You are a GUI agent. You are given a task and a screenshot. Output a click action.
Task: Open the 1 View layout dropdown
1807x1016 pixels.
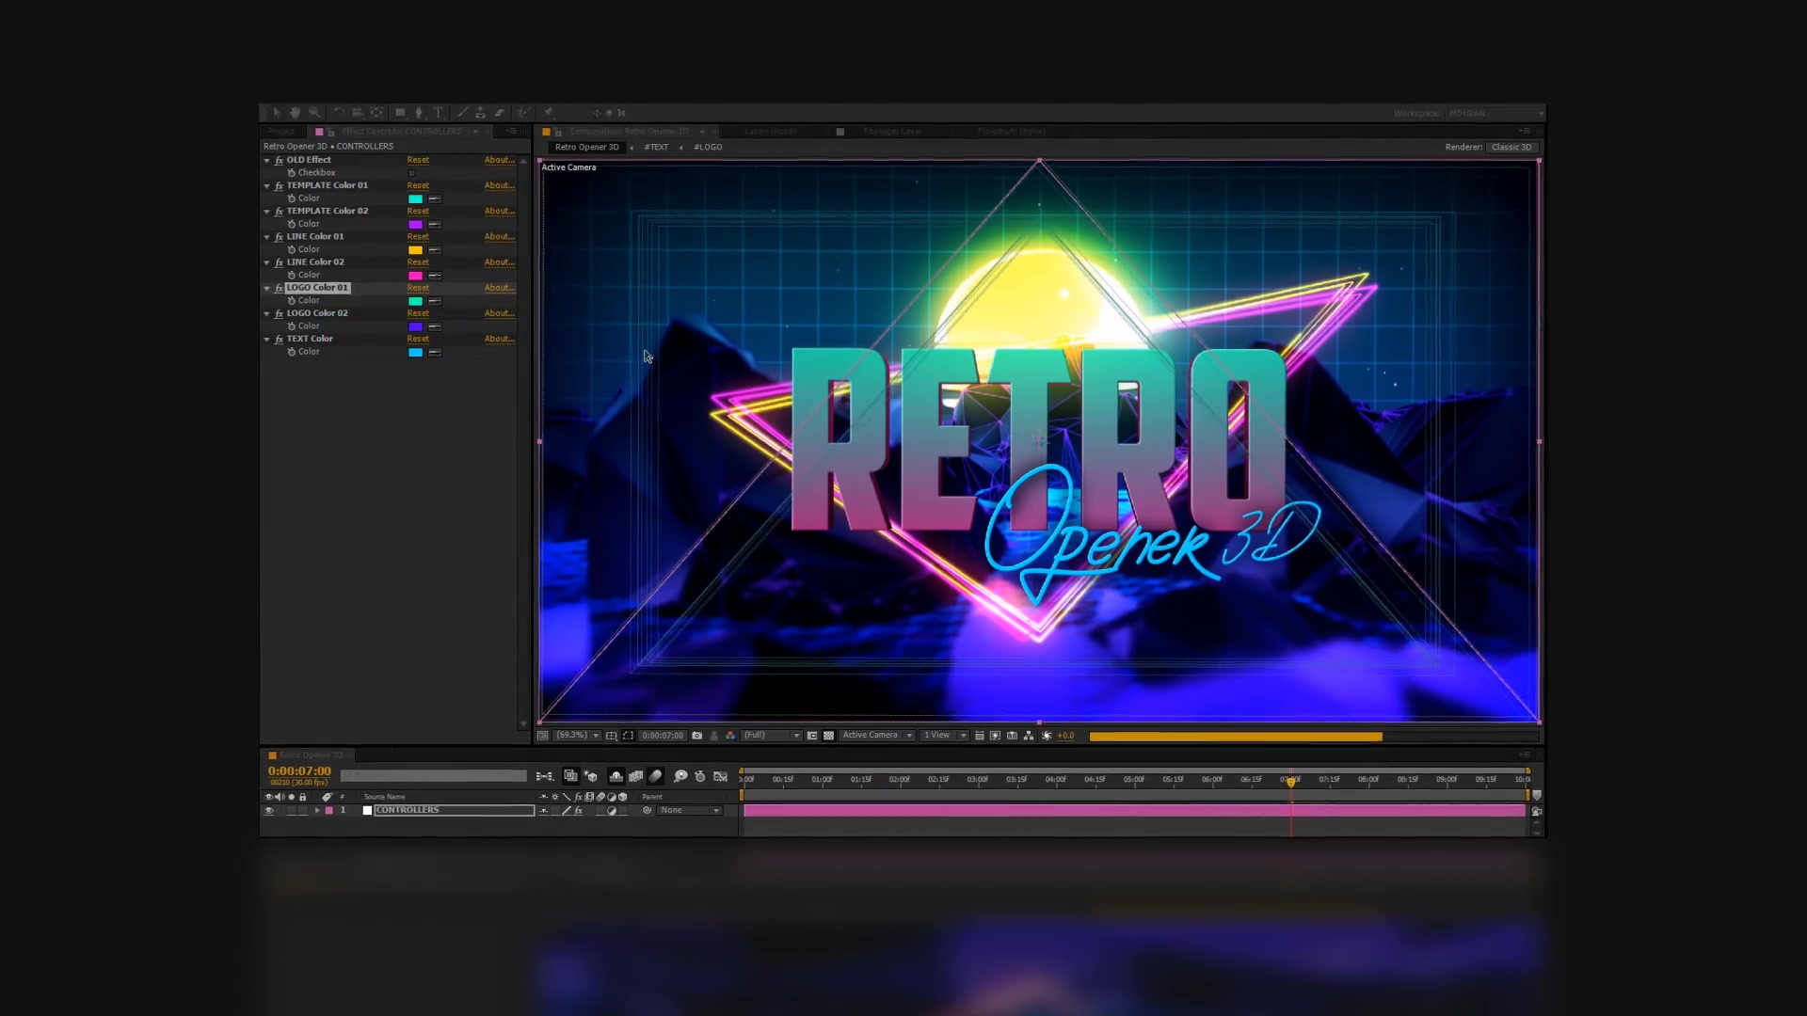click(944, 736)
